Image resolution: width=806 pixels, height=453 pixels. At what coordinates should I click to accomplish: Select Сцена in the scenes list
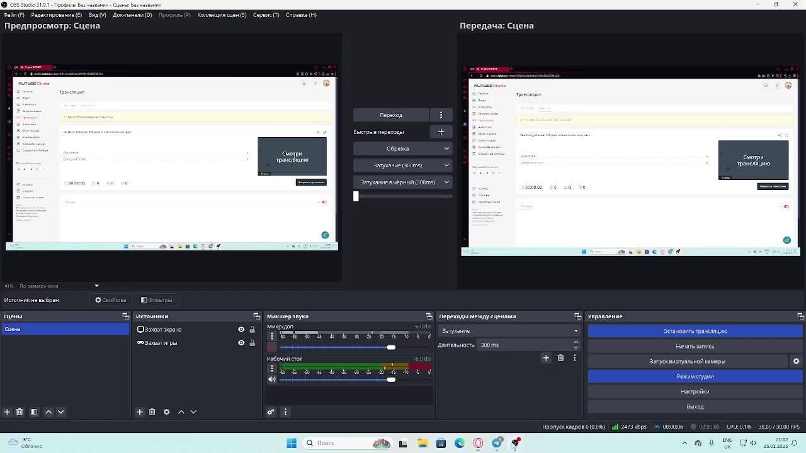pyautogui.click(x=65, y=329)
